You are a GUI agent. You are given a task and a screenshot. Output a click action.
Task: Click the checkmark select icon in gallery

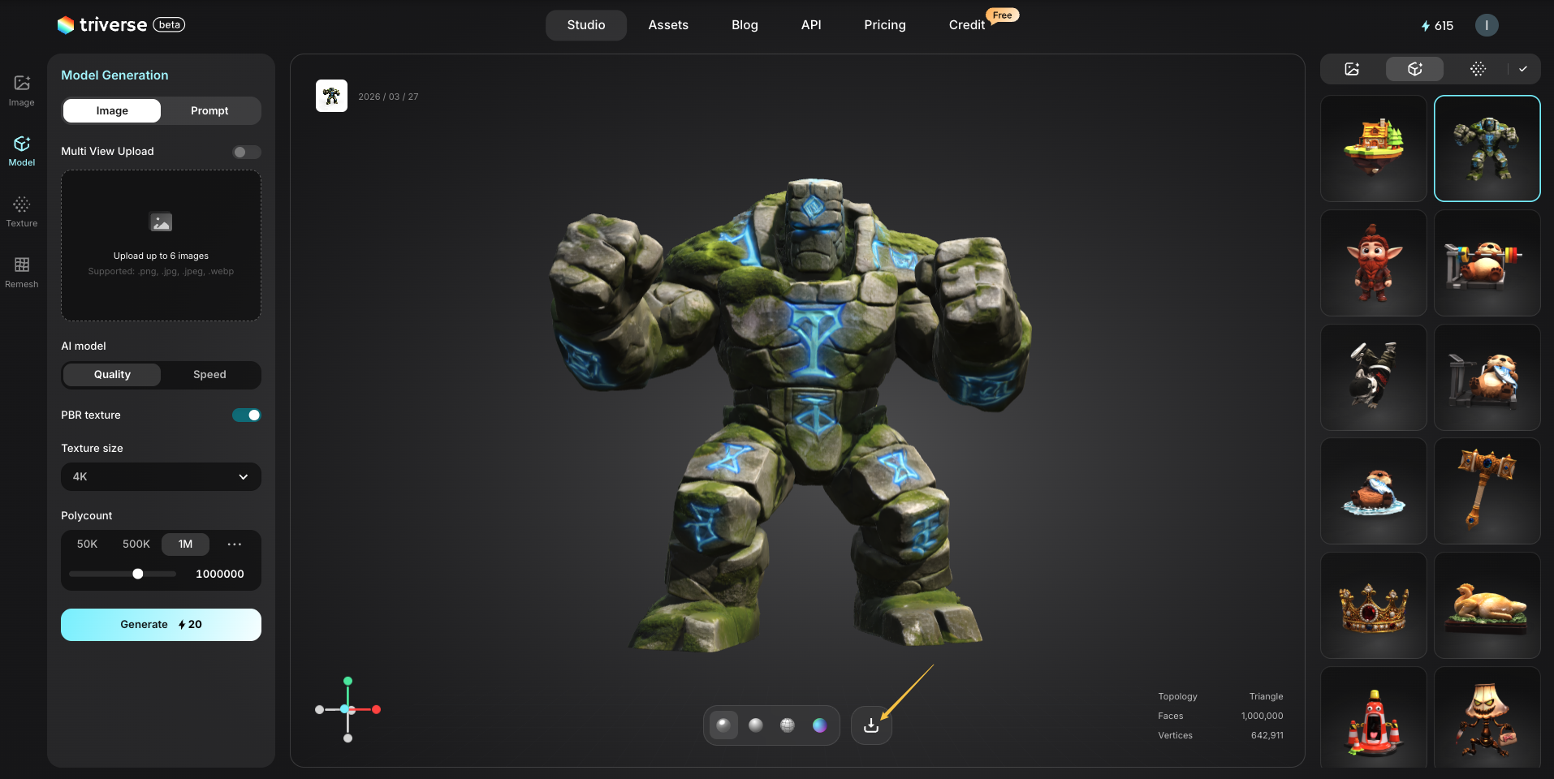(1523, 69)
